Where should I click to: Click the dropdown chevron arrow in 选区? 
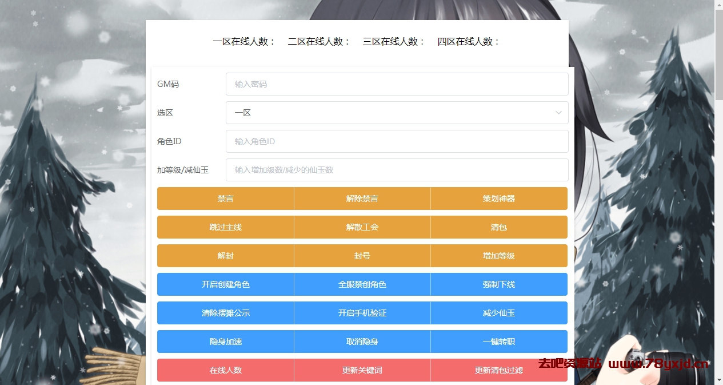click(x=559, y=113)
